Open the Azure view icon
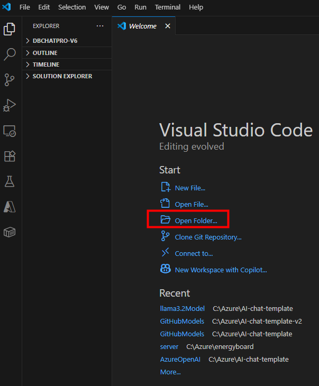The width and height of the screenshot is (319, 386). (x=10, y=207)
